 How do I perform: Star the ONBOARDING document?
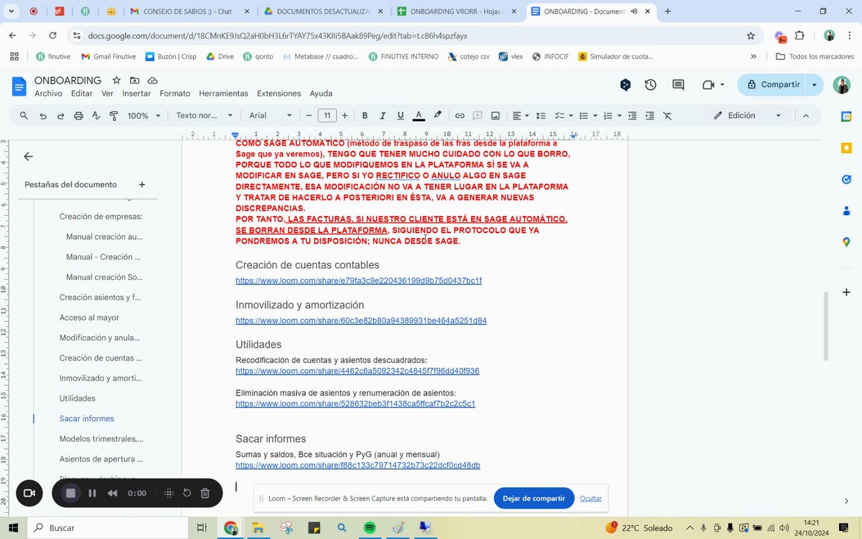pyautogui.click(x=117, y=80)
